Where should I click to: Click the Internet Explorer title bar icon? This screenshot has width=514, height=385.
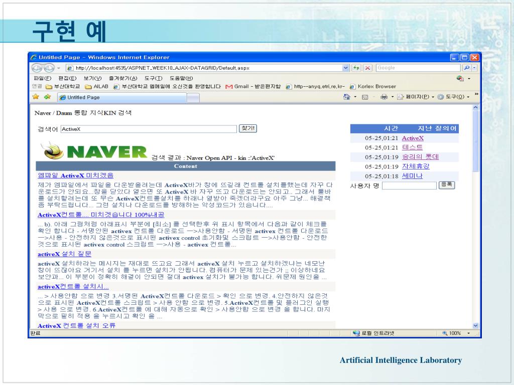(x=34, y=57)
